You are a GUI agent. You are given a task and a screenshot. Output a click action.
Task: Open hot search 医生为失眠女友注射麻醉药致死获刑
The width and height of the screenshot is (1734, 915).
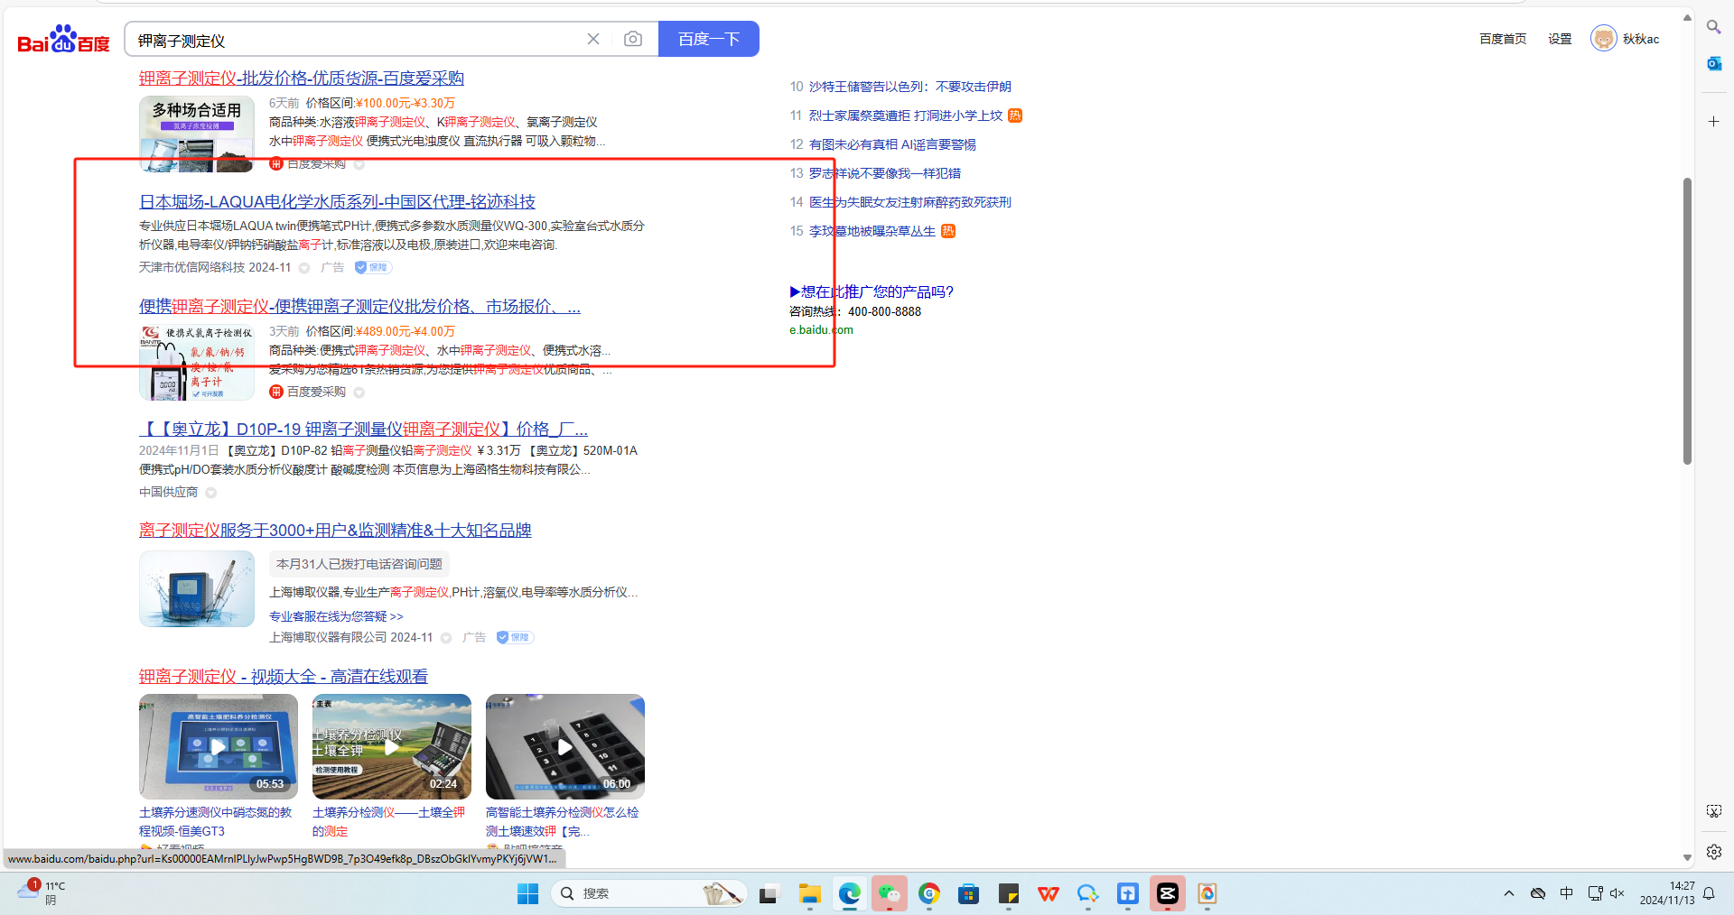(x=910, y=202)
